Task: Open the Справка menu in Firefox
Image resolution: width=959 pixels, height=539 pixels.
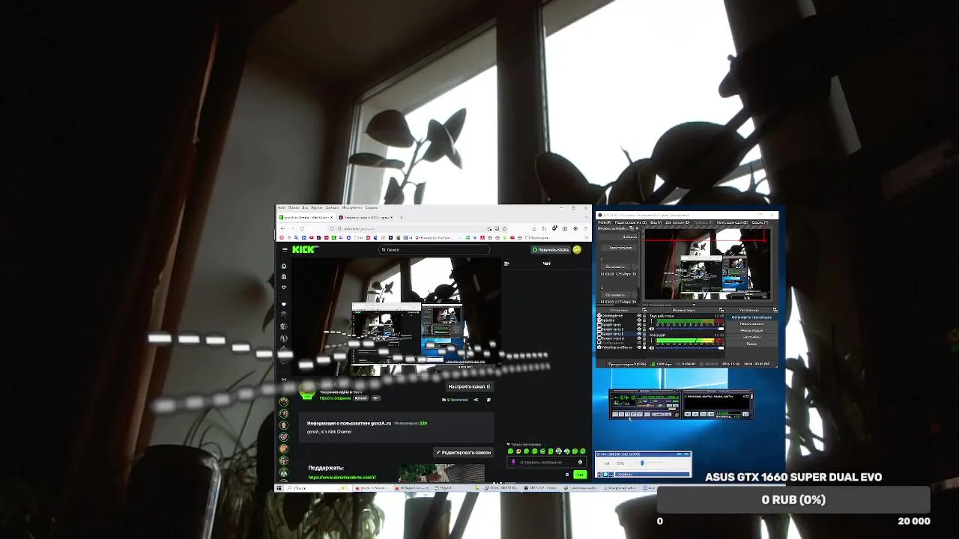Action: point(372,207)
